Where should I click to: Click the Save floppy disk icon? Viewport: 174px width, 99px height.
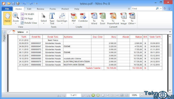pyautogui.click(x=13, y=4)
